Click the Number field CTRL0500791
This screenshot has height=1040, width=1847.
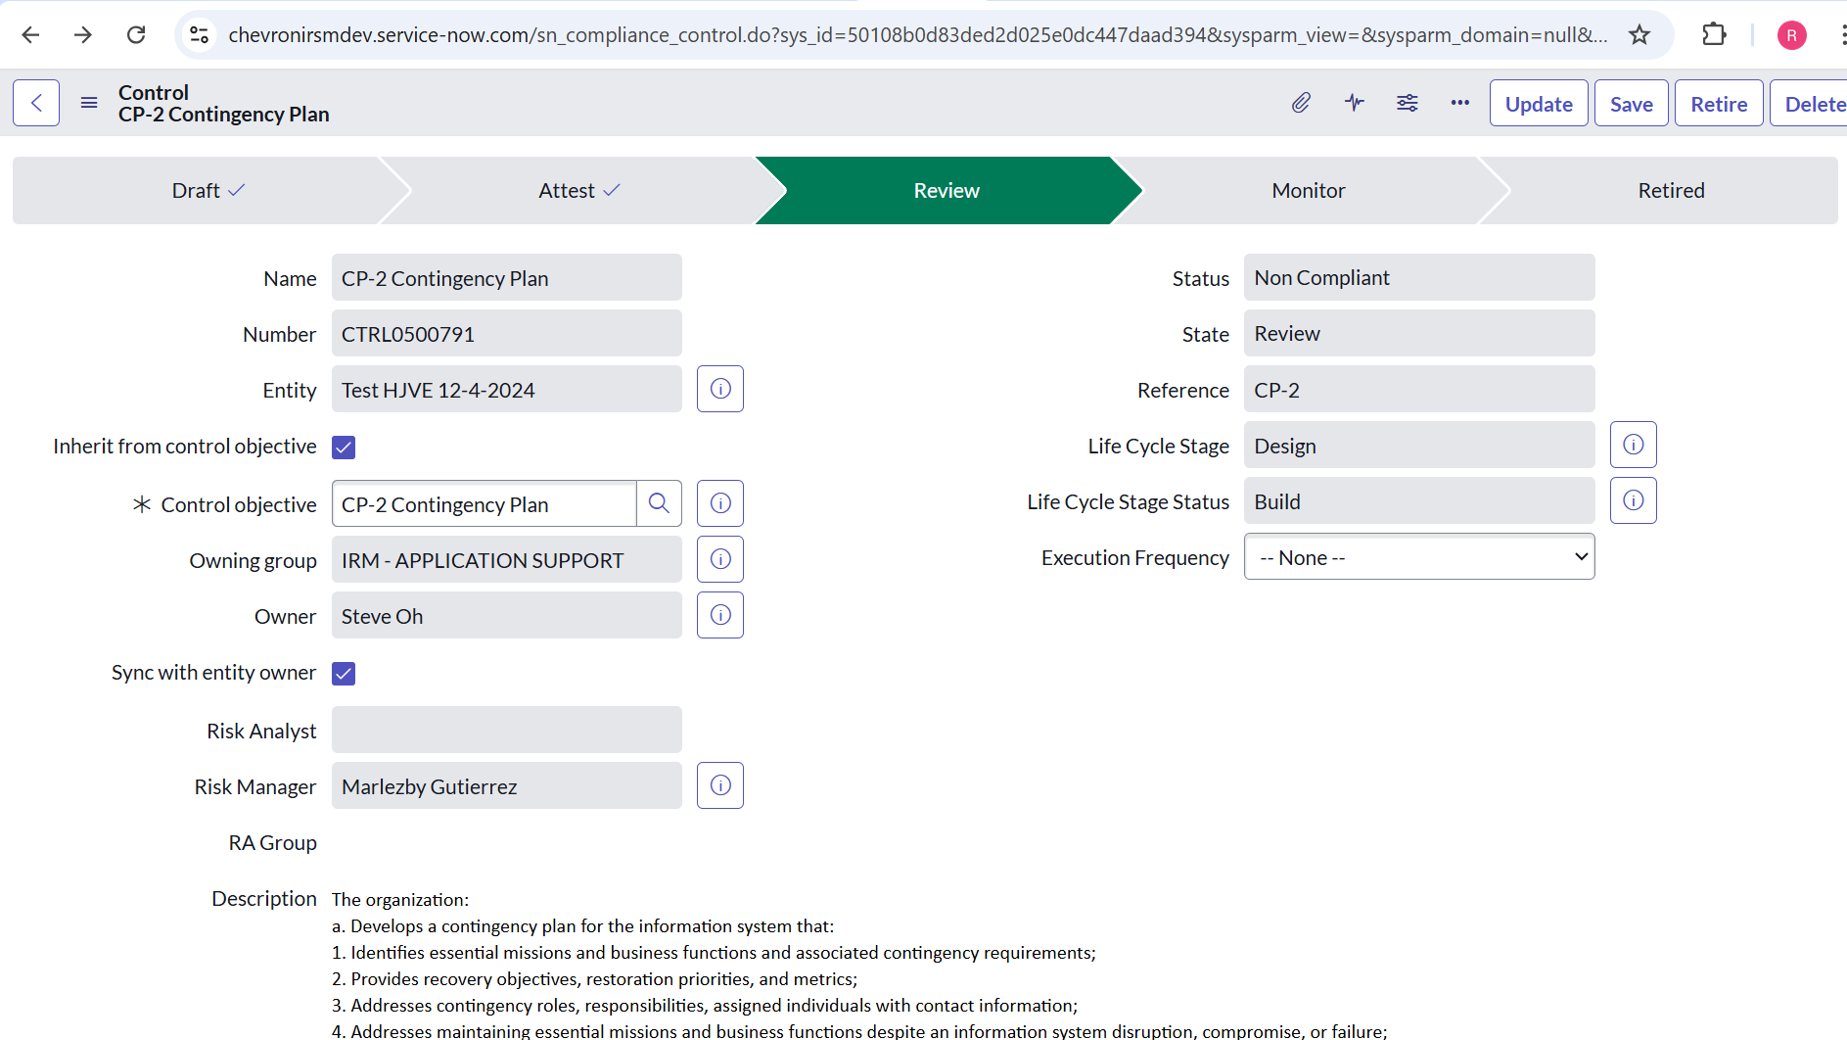point(507,333)
